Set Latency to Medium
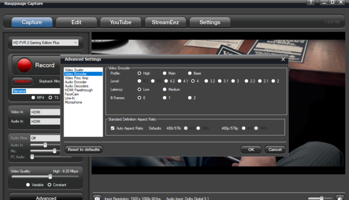The width and height of the screenshot is (349, 200). tap(164, 89)
